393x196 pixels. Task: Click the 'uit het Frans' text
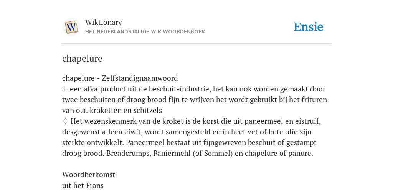click(x=83, y=185)
